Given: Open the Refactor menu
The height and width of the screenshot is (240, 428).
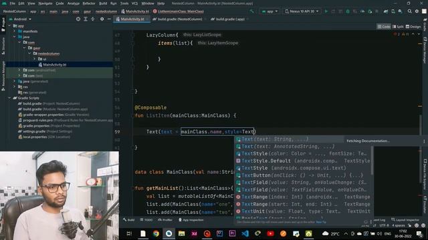Looking at the screenshot, I should click(89, 3).
